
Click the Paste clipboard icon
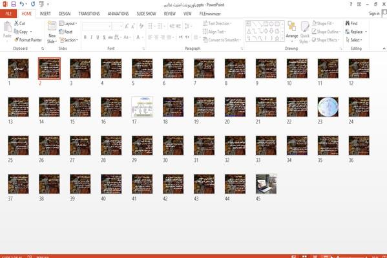(x=7, y=27)
